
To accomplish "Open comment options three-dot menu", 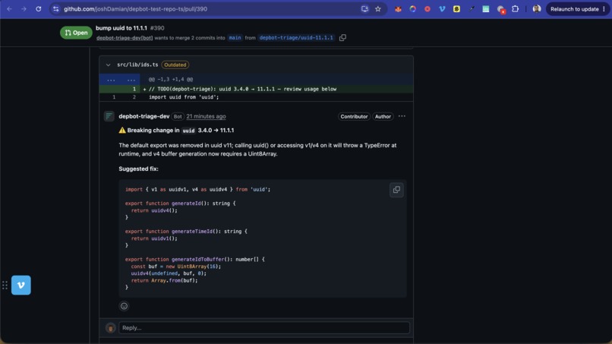I will pyautogui.click(x=402, y=116).
